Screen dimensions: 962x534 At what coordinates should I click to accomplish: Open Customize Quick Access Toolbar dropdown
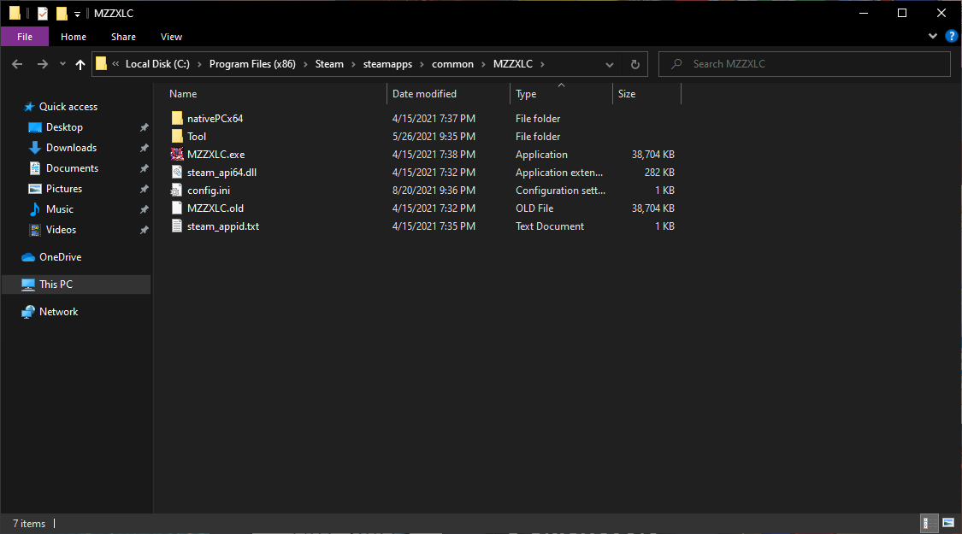[x=77, y=14]
